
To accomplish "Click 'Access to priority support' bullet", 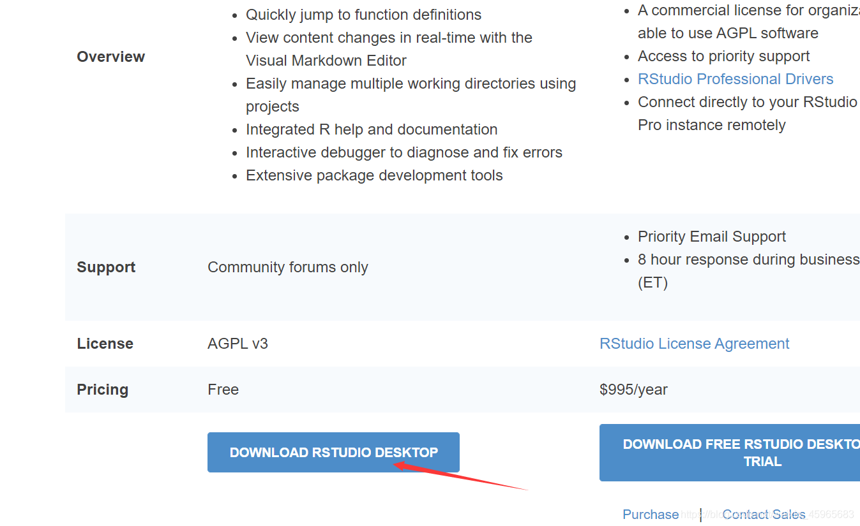I will point(723,56).
